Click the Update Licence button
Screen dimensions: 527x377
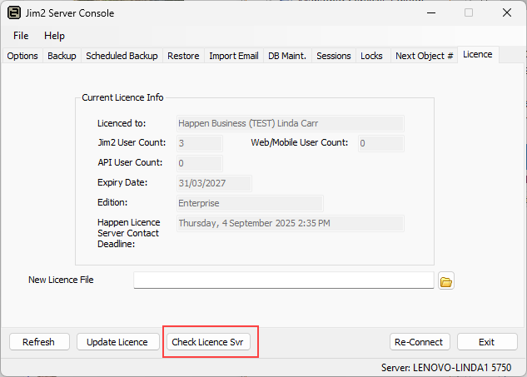pos(117,342)
